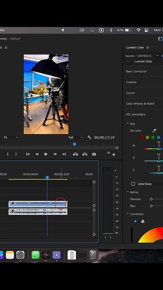Click the right Solo S meter button
Image resolution: width=163 pixels, height=290 pixels.
point(110,237)
